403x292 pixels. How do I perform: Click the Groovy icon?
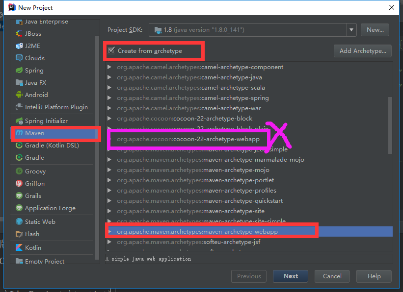19,171
